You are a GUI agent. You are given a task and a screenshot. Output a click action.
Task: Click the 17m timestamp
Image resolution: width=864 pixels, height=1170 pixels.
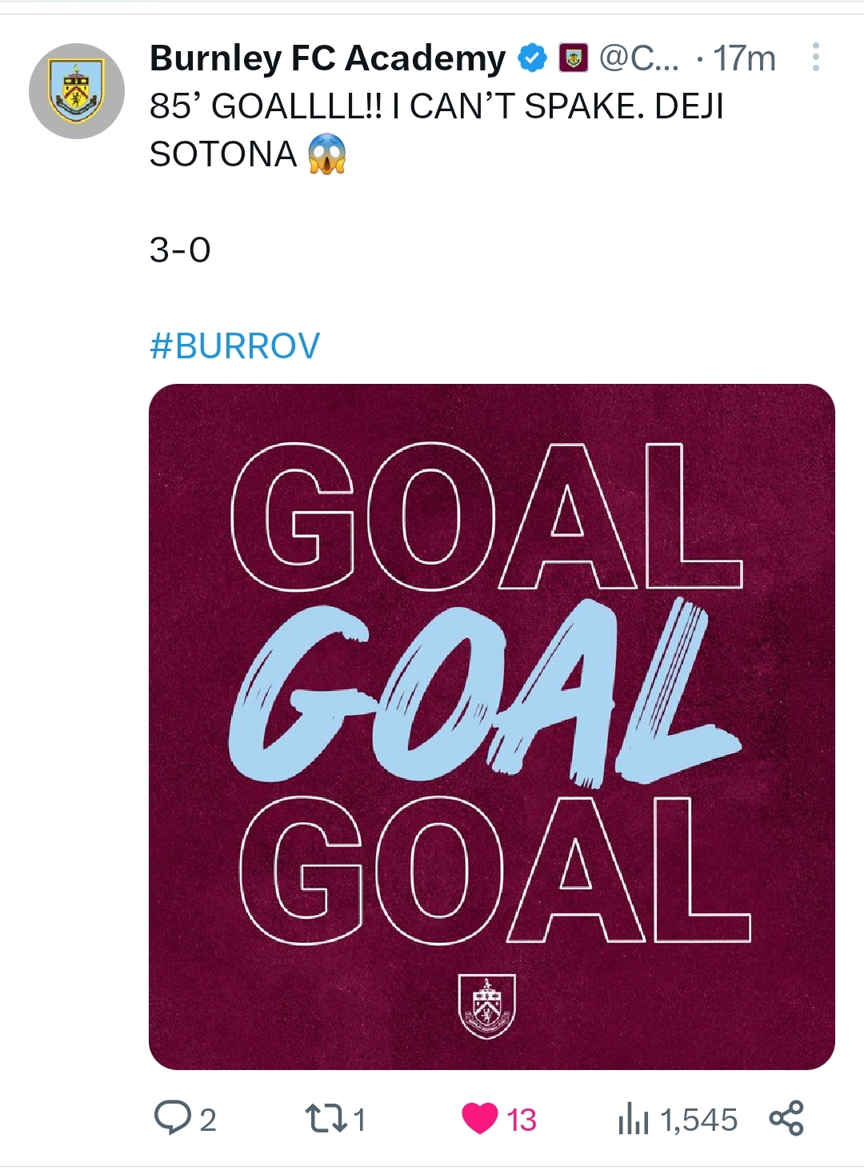(x=745, y=58)
